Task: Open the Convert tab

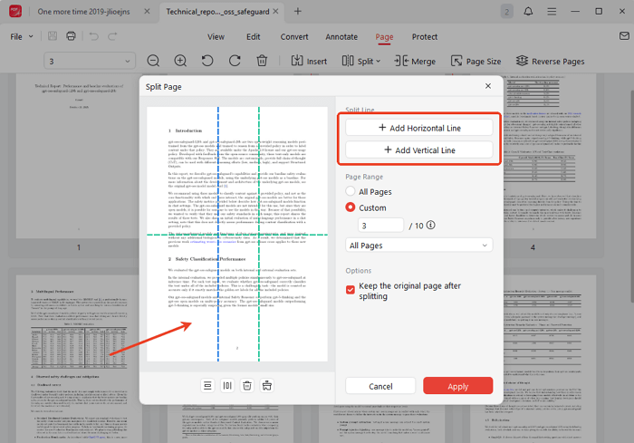Action: pos(294,37)
